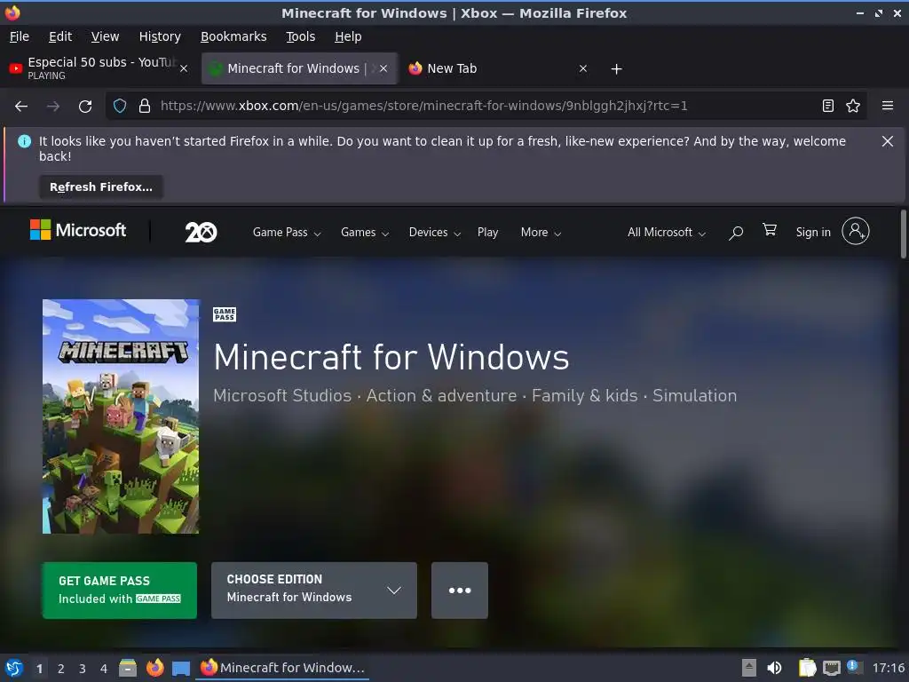
Task: Click the Get Game Pass button
Action: click(x=120, y=591)
